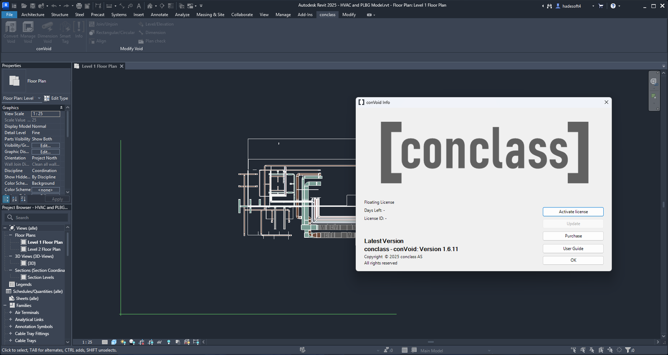Viewport: 668px width, 355px height.
Task: Click the Purchase button
Action: [x=573, y=236]
